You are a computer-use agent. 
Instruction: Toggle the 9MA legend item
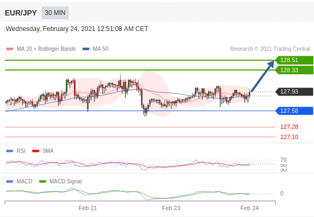pyautogui.click(x=43, y=151)
